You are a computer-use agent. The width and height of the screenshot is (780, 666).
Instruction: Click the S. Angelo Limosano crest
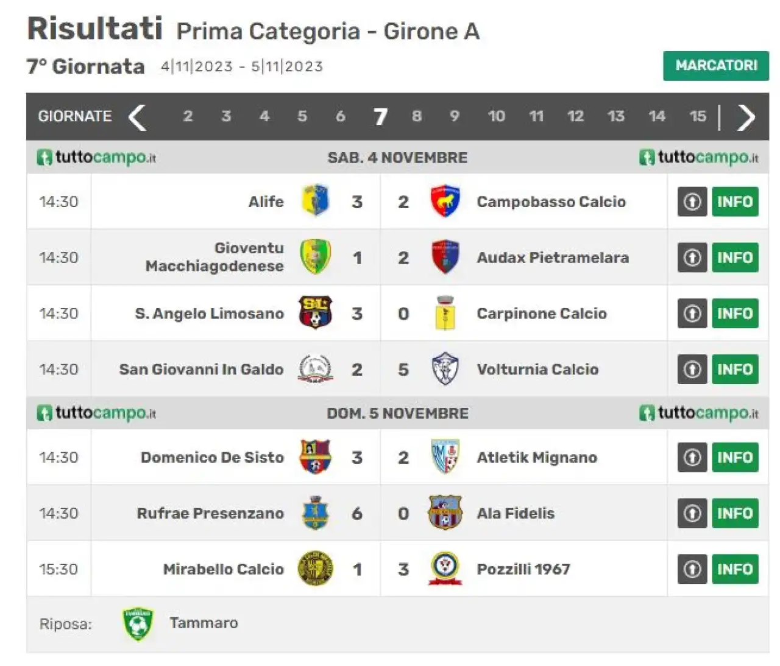coord(315,313)
